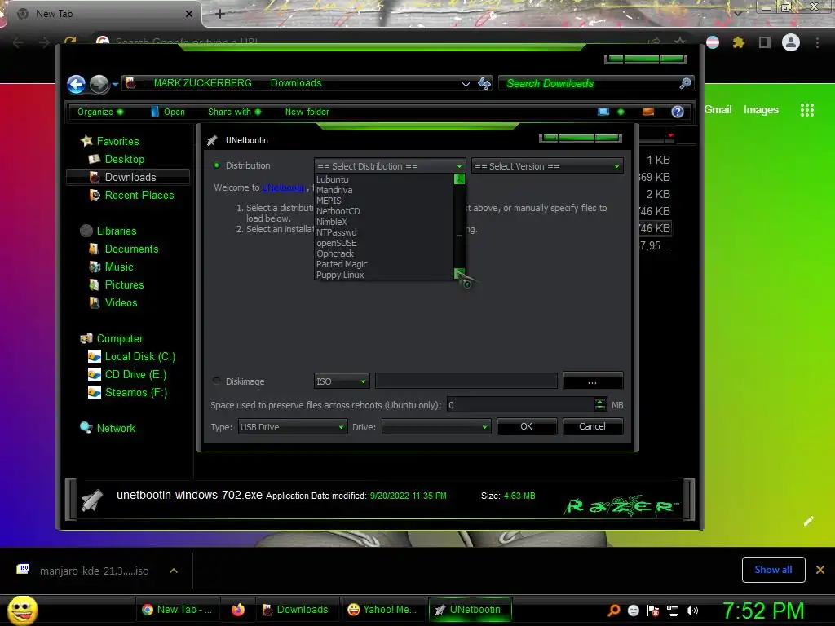Click the space MB spinner control
Viewport: 835px width, 626px height.
[600, 404]
